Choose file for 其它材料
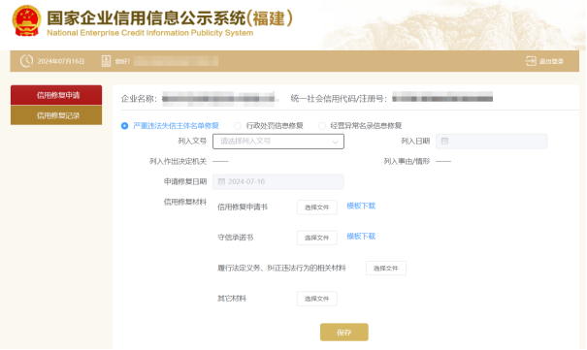587x350 pixels. coord(316,299)
